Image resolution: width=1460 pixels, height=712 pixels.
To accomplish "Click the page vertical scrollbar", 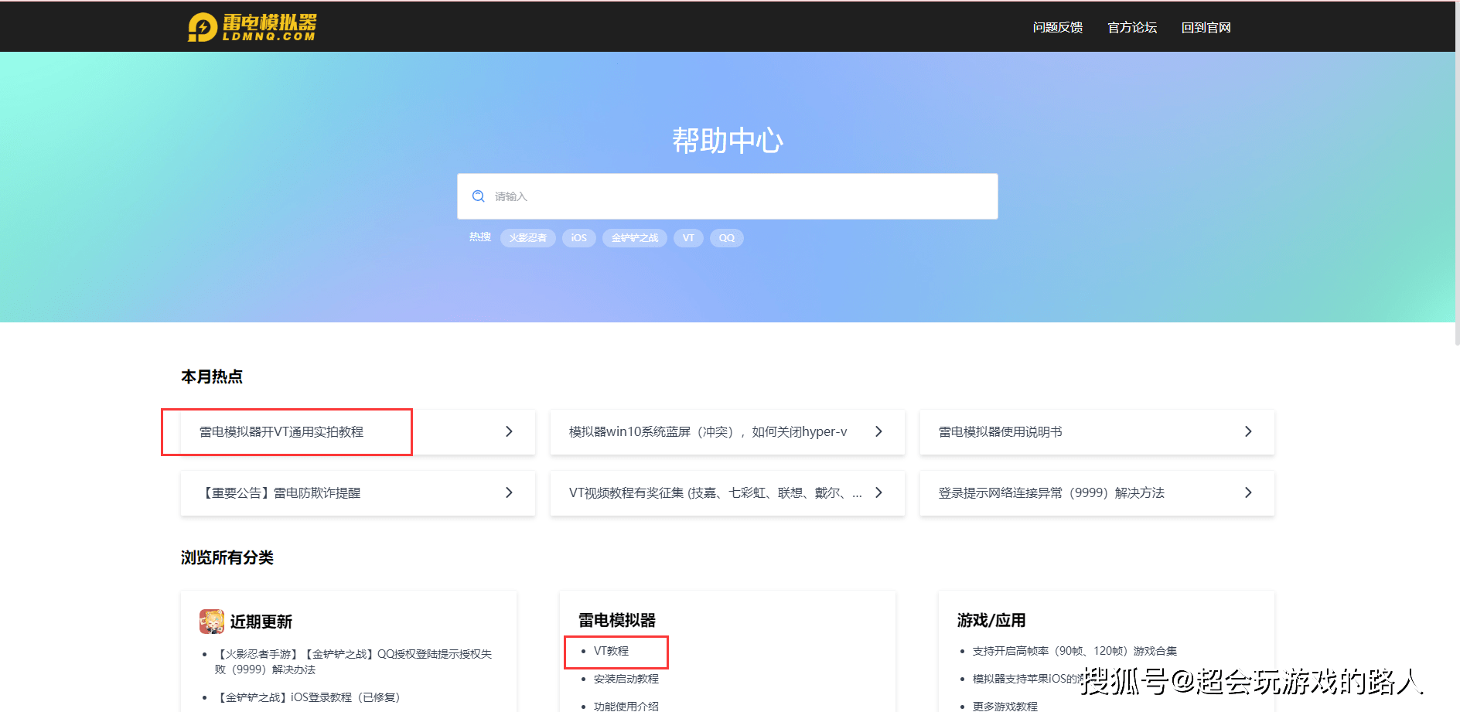I will point(1457,173).
